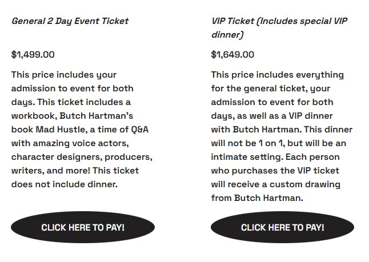The height and width of the screenshot is (262, 369).
Task: Click the $1,649.00 VIP price
Action: click(x=232, y=55)
